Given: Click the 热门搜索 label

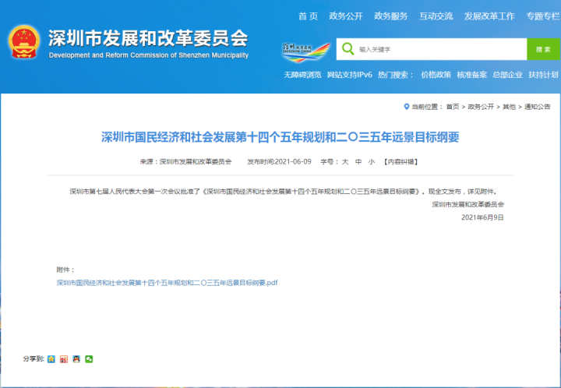Looking at the screenshot, I should pyautogui.click(x=396, y=75).
